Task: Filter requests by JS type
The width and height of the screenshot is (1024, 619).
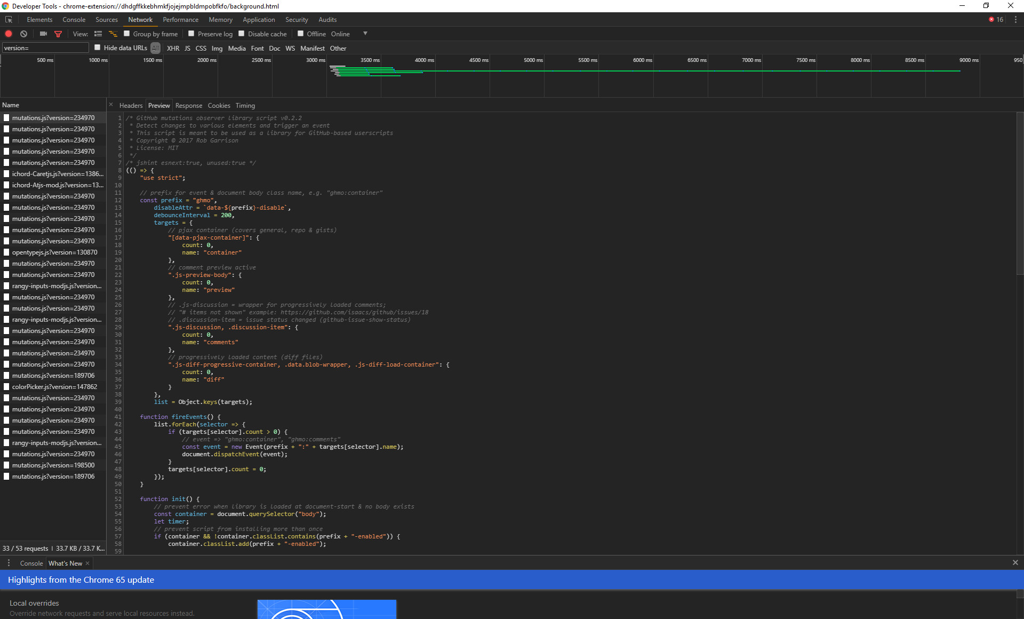Action: coord(187,49)
